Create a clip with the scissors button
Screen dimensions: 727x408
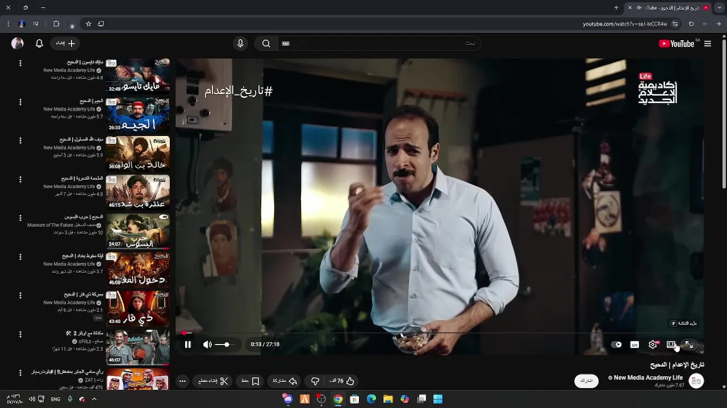click(214, 381)
